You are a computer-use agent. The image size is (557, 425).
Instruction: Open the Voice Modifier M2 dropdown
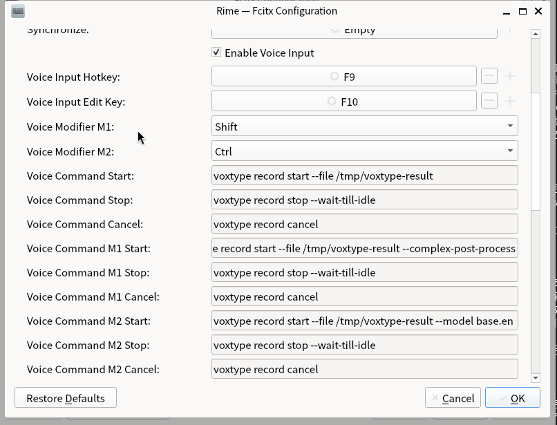tap(364, 151)
